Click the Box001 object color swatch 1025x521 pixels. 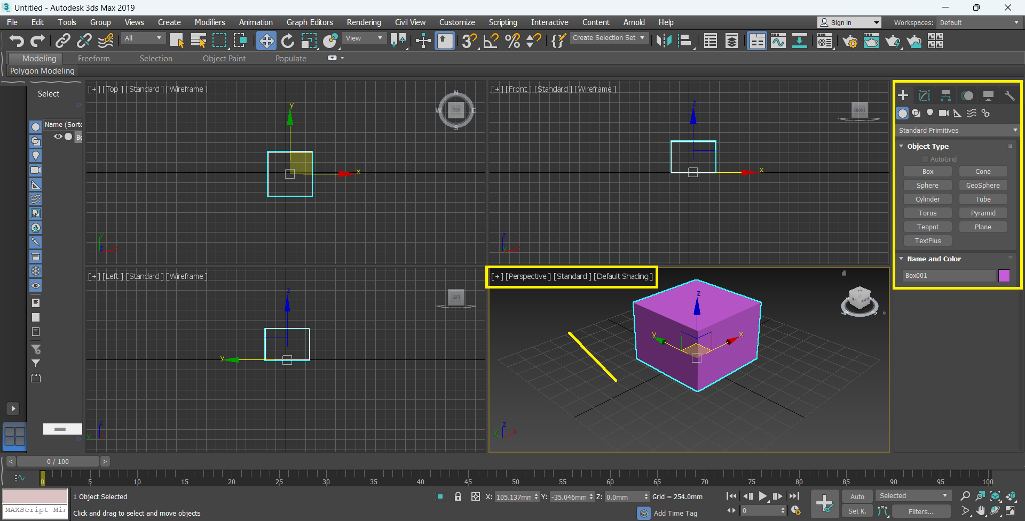click(x=1004, y=276)
